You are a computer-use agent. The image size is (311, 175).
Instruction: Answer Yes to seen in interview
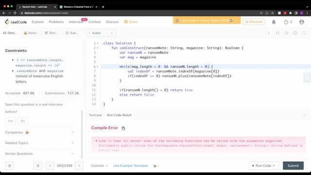[x=10, y=121]
